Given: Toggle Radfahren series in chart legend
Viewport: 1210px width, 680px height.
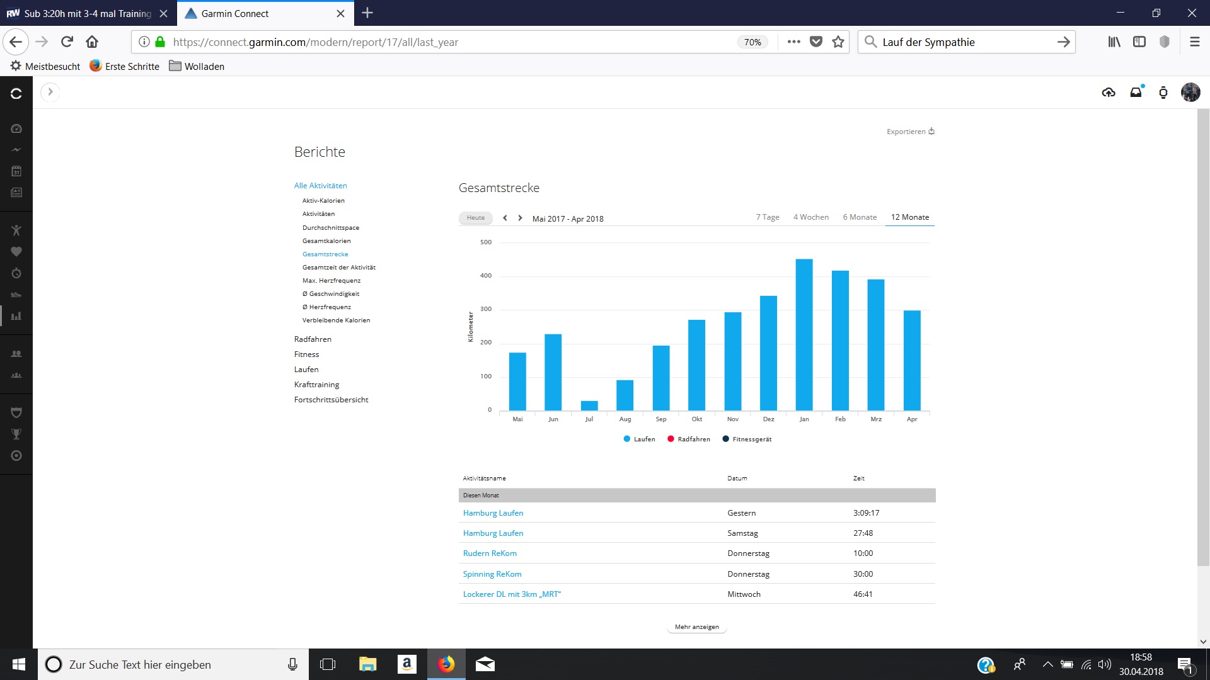Looking at the screenshot, I should pyautogui.click(x=688, y=439).
